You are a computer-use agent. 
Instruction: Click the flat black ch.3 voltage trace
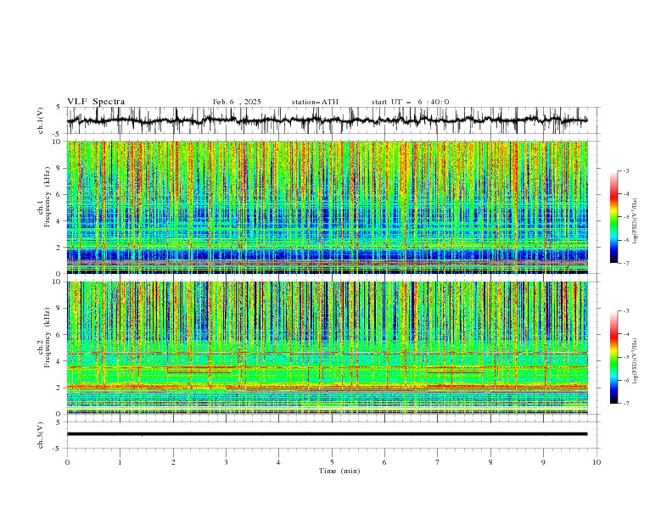coord(327,434)
